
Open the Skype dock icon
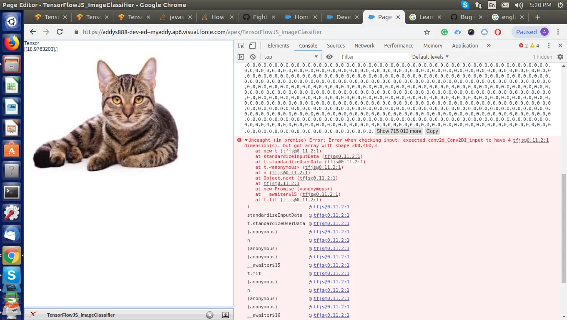tap(12, 276)
